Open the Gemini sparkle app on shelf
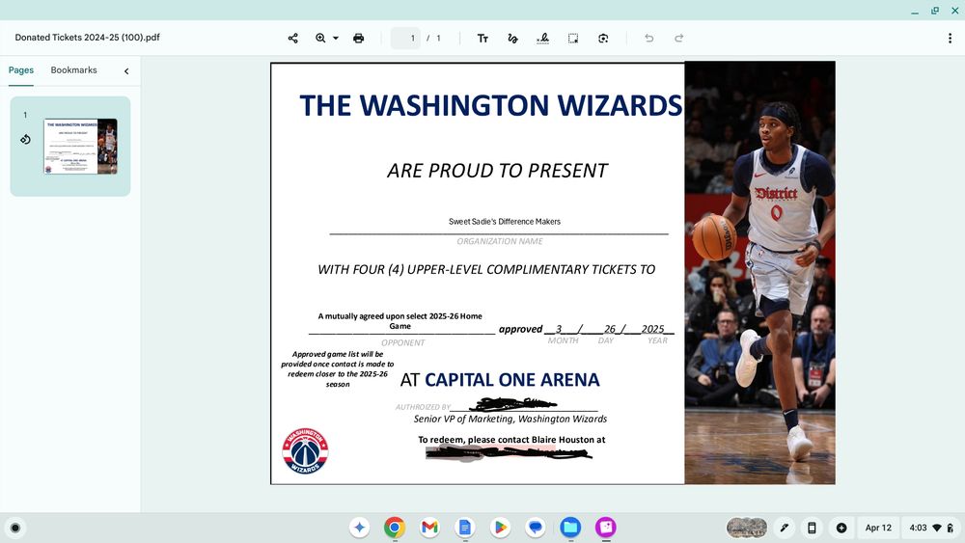 tap(359, 527)
